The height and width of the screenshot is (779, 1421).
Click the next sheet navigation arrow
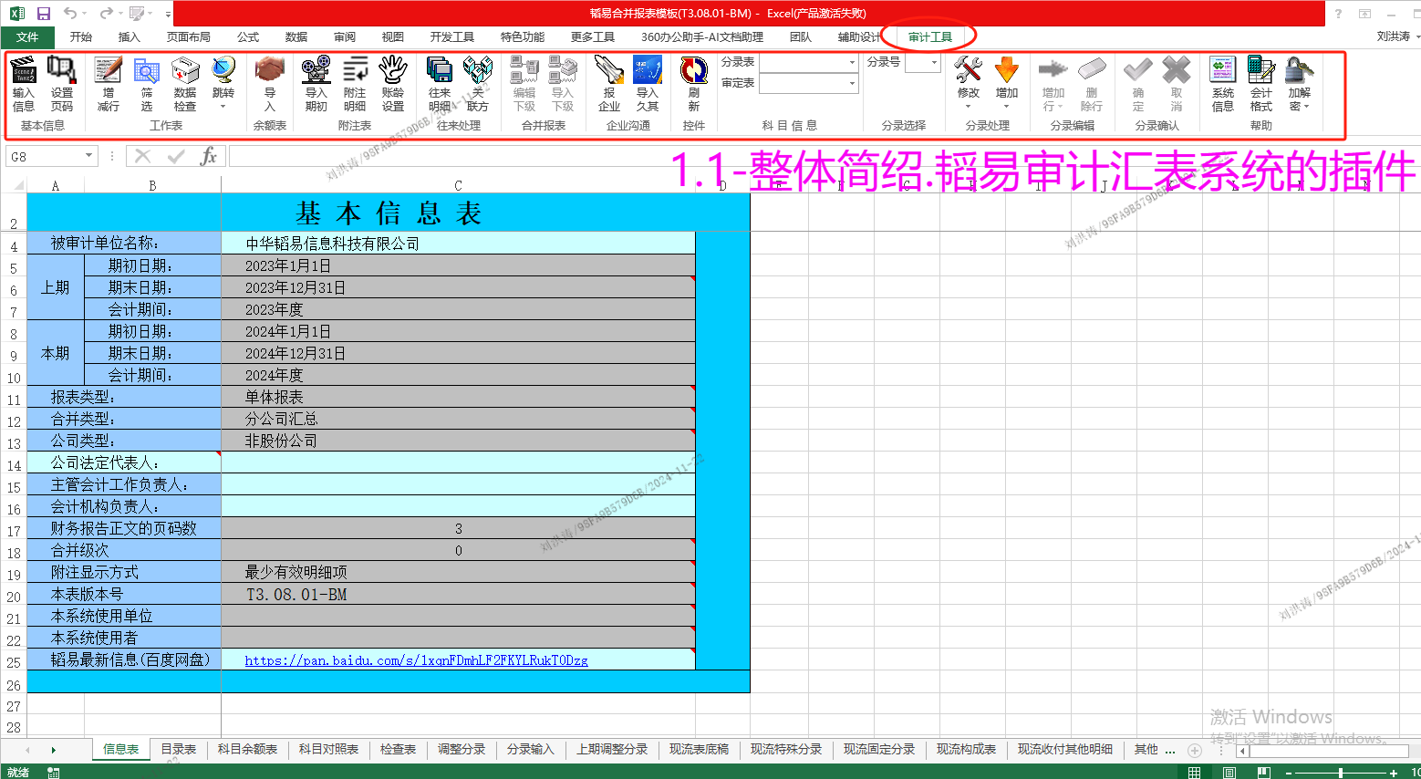coord(54,750)
